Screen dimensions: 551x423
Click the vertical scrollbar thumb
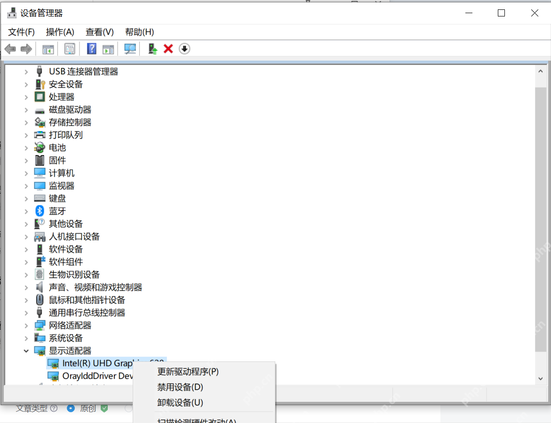pyautogui.click(x=541, y=219)
